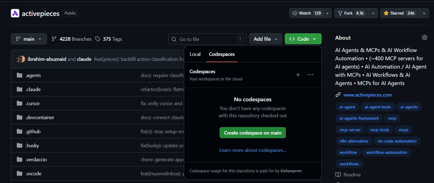
Task: Open codespaces three-dot options menu
Action: [x=311, y=75]
